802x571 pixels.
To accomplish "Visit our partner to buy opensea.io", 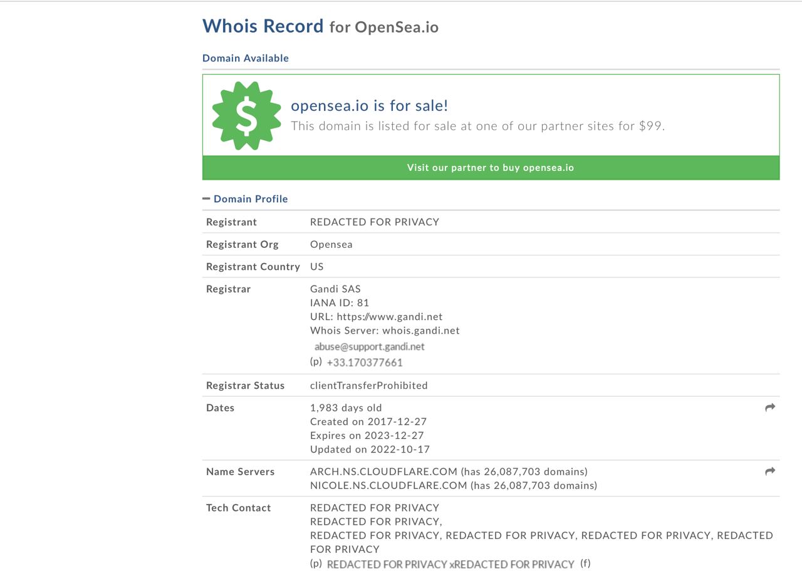I will (491, 168).
